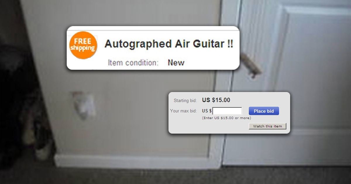
Task: Focus the max bid input field
Action: click(227, 111)
